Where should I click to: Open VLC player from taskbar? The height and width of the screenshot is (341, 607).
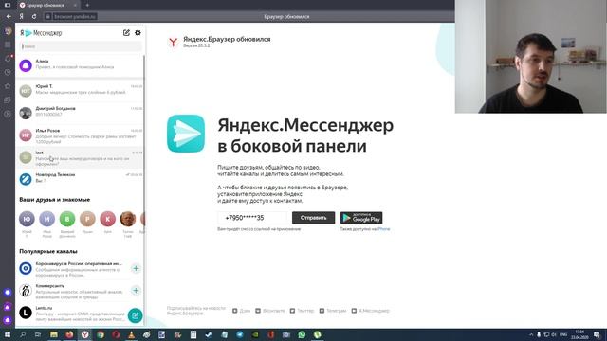pyautogui.click(x=131, y=334)
